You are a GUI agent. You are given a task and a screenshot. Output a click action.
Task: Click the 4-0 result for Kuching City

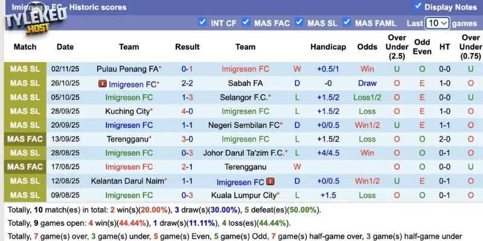[187, 111]
